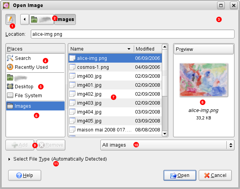Click the Images bookmark folder icon

coord(10,106)
